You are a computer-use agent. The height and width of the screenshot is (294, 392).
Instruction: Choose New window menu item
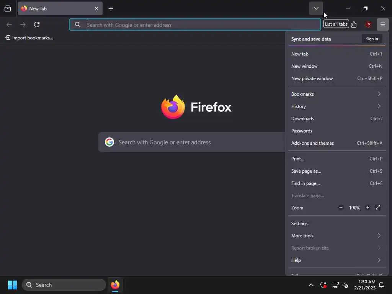337,66
